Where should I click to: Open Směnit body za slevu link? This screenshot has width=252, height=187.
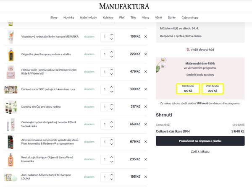(x=200, y=75)
